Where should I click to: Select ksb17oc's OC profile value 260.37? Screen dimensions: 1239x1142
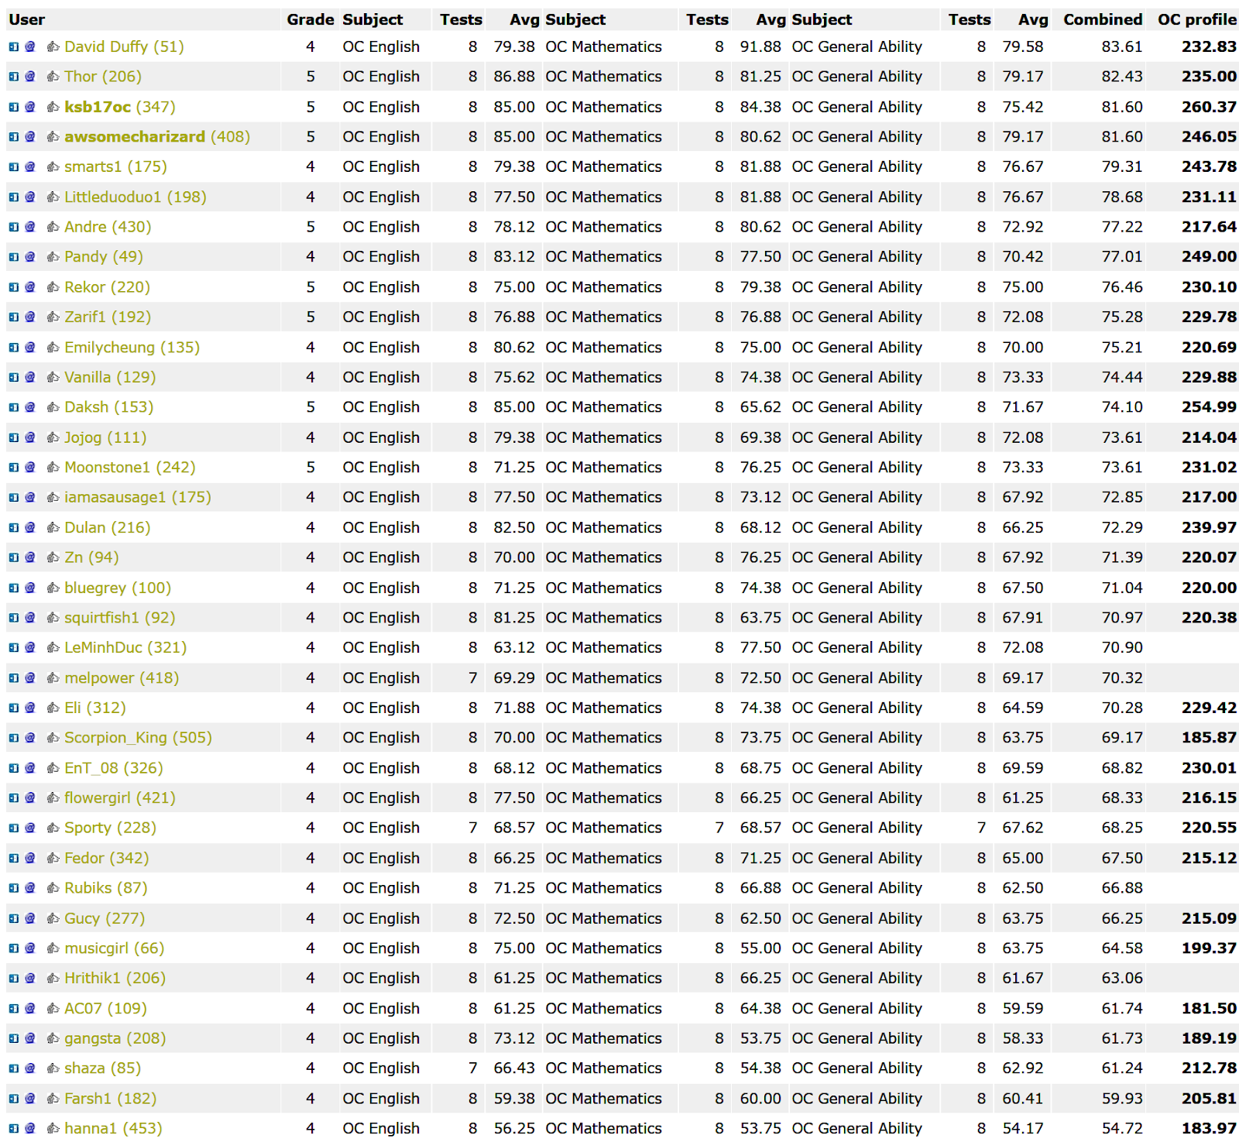tap(1209, 107)
